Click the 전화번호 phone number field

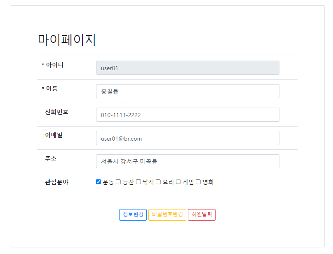click(x=188, y=115)
